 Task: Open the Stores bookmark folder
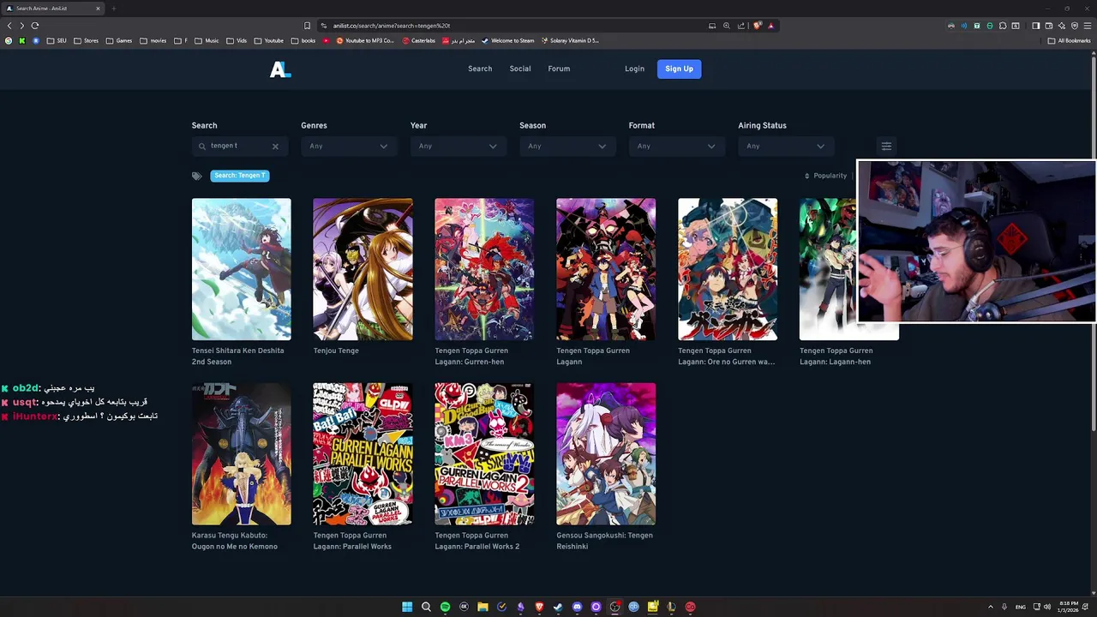(86, 40)
